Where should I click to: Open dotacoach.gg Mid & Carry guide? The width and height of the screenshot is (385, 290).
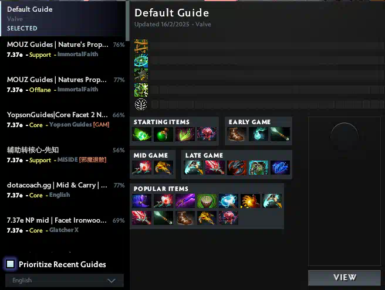coord(65,190)
